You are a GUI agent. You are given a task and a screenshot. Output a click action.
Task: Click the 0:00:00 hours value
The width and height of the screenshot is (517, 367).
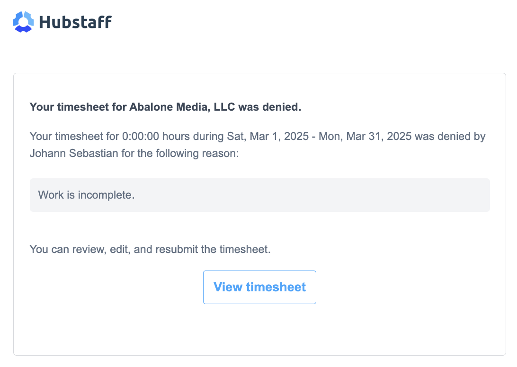(x=141, y=136)
